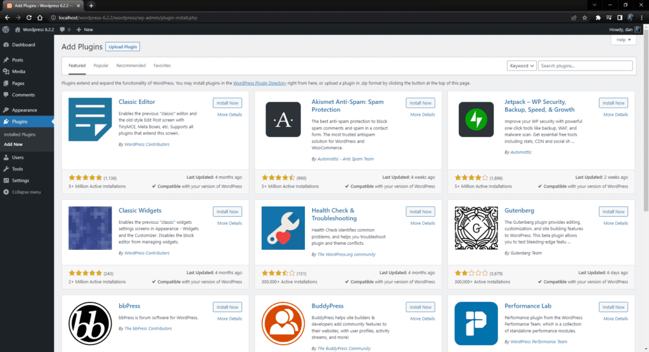The image size is (649, 352).
Task: View More Details for Gutenberg
Action: pyautogui.click(x=615, y=223)
